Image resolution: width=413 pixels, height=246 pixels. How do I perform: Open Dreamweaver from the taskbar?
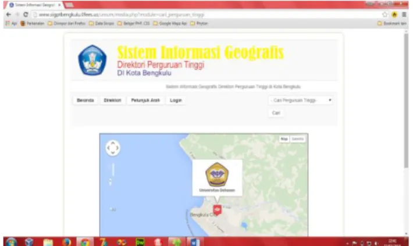[140, 242]
